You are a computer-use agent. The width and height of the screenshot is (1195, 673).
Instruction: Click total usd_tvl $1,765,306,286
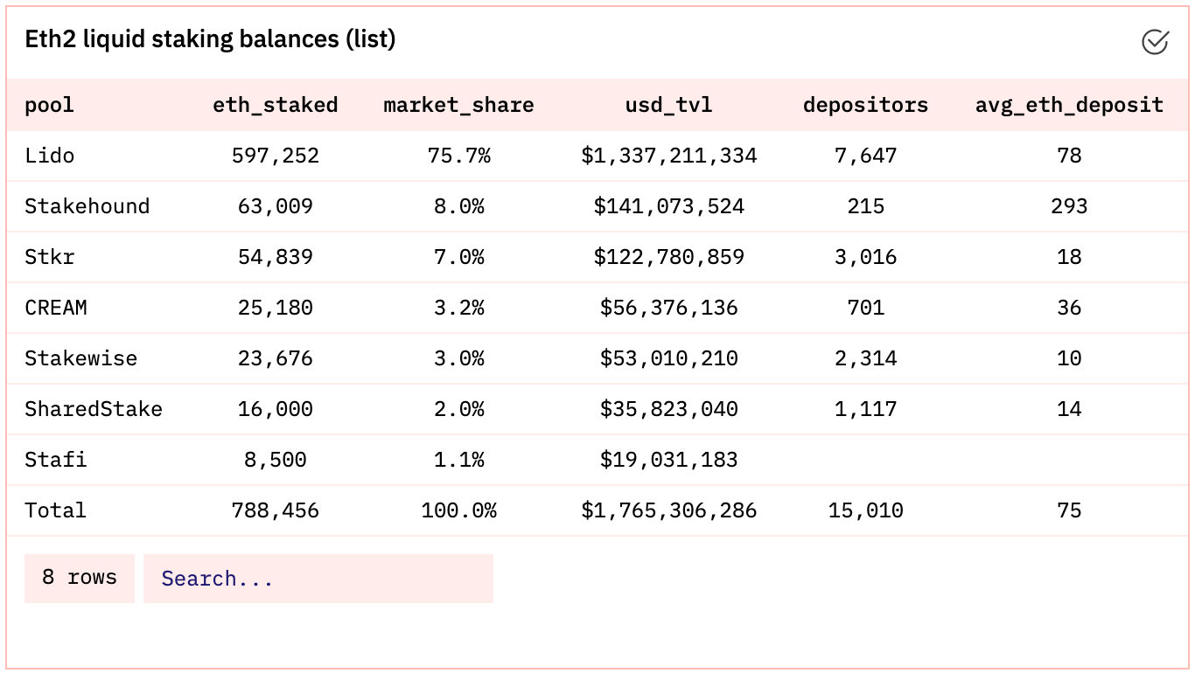pos(669,510)
